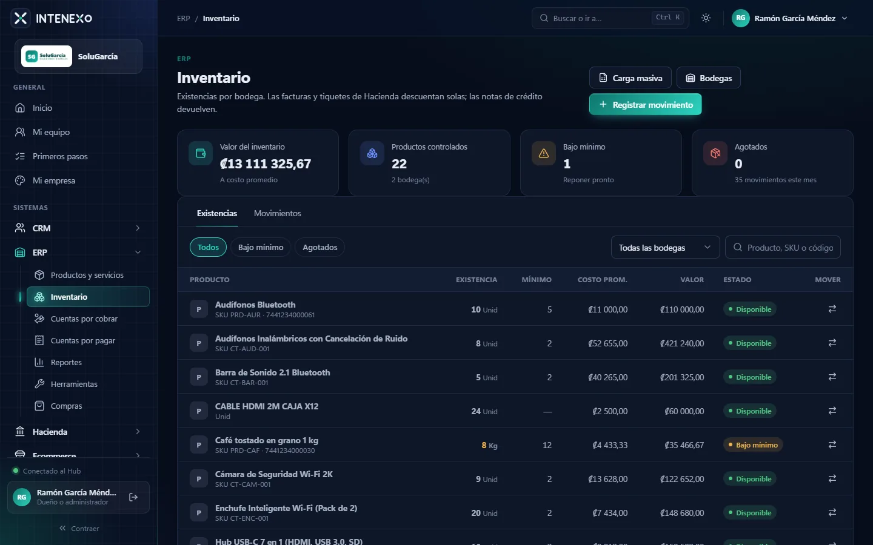The height and width of the screenshot is (545, 873).
Task: Click the value ₡421 240,00
Action: 682,343
